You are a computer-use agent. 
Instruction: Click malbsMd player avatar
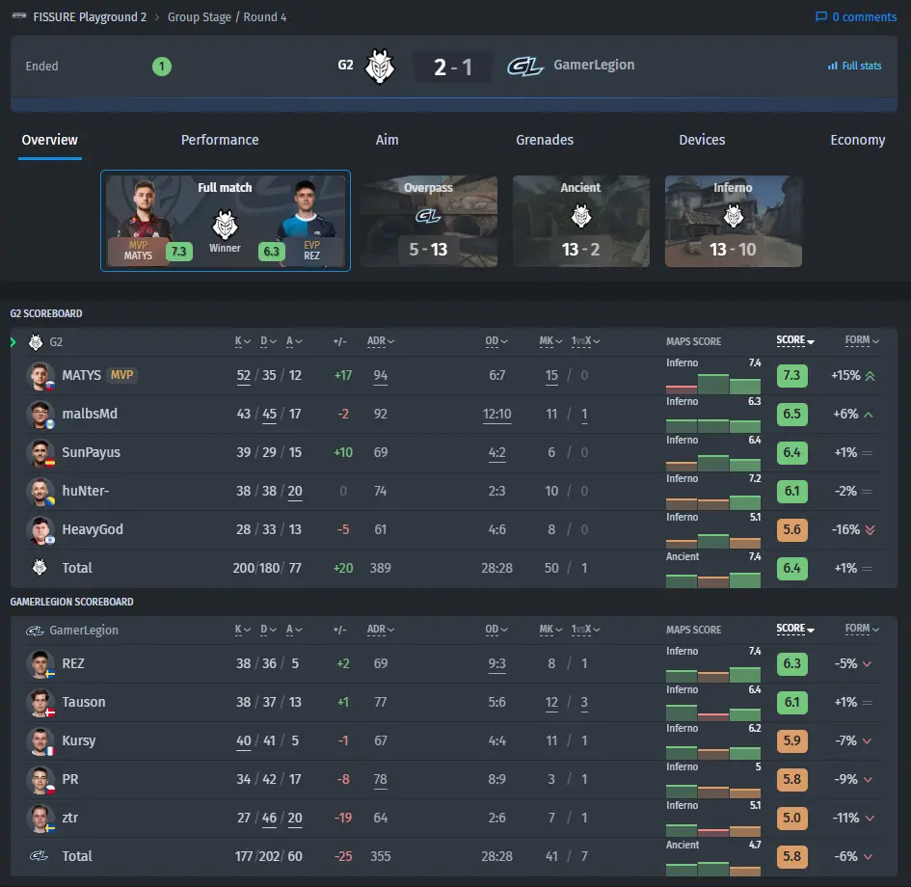[40, 415]
